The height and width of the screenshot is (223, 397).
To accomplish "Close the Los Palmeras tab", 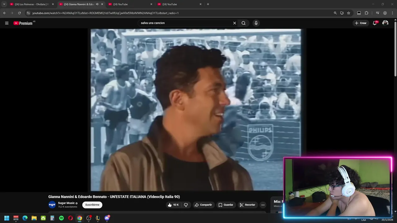I will pos(53,4).
